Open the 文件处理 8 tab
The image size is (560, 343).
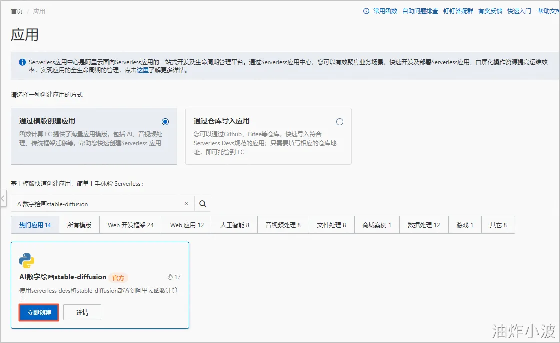point(332,225)
